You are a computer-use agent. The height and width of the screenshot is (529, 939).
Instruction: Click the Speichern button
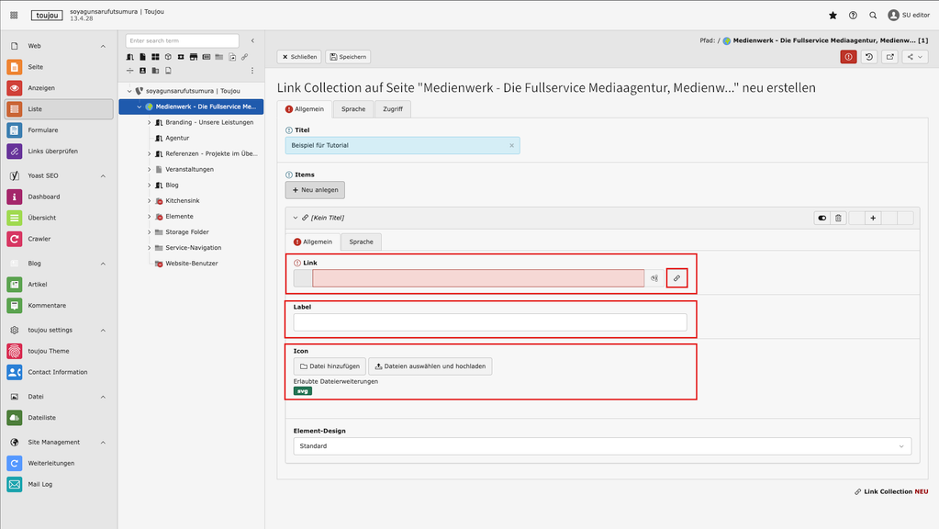click(x=347, y=57)
